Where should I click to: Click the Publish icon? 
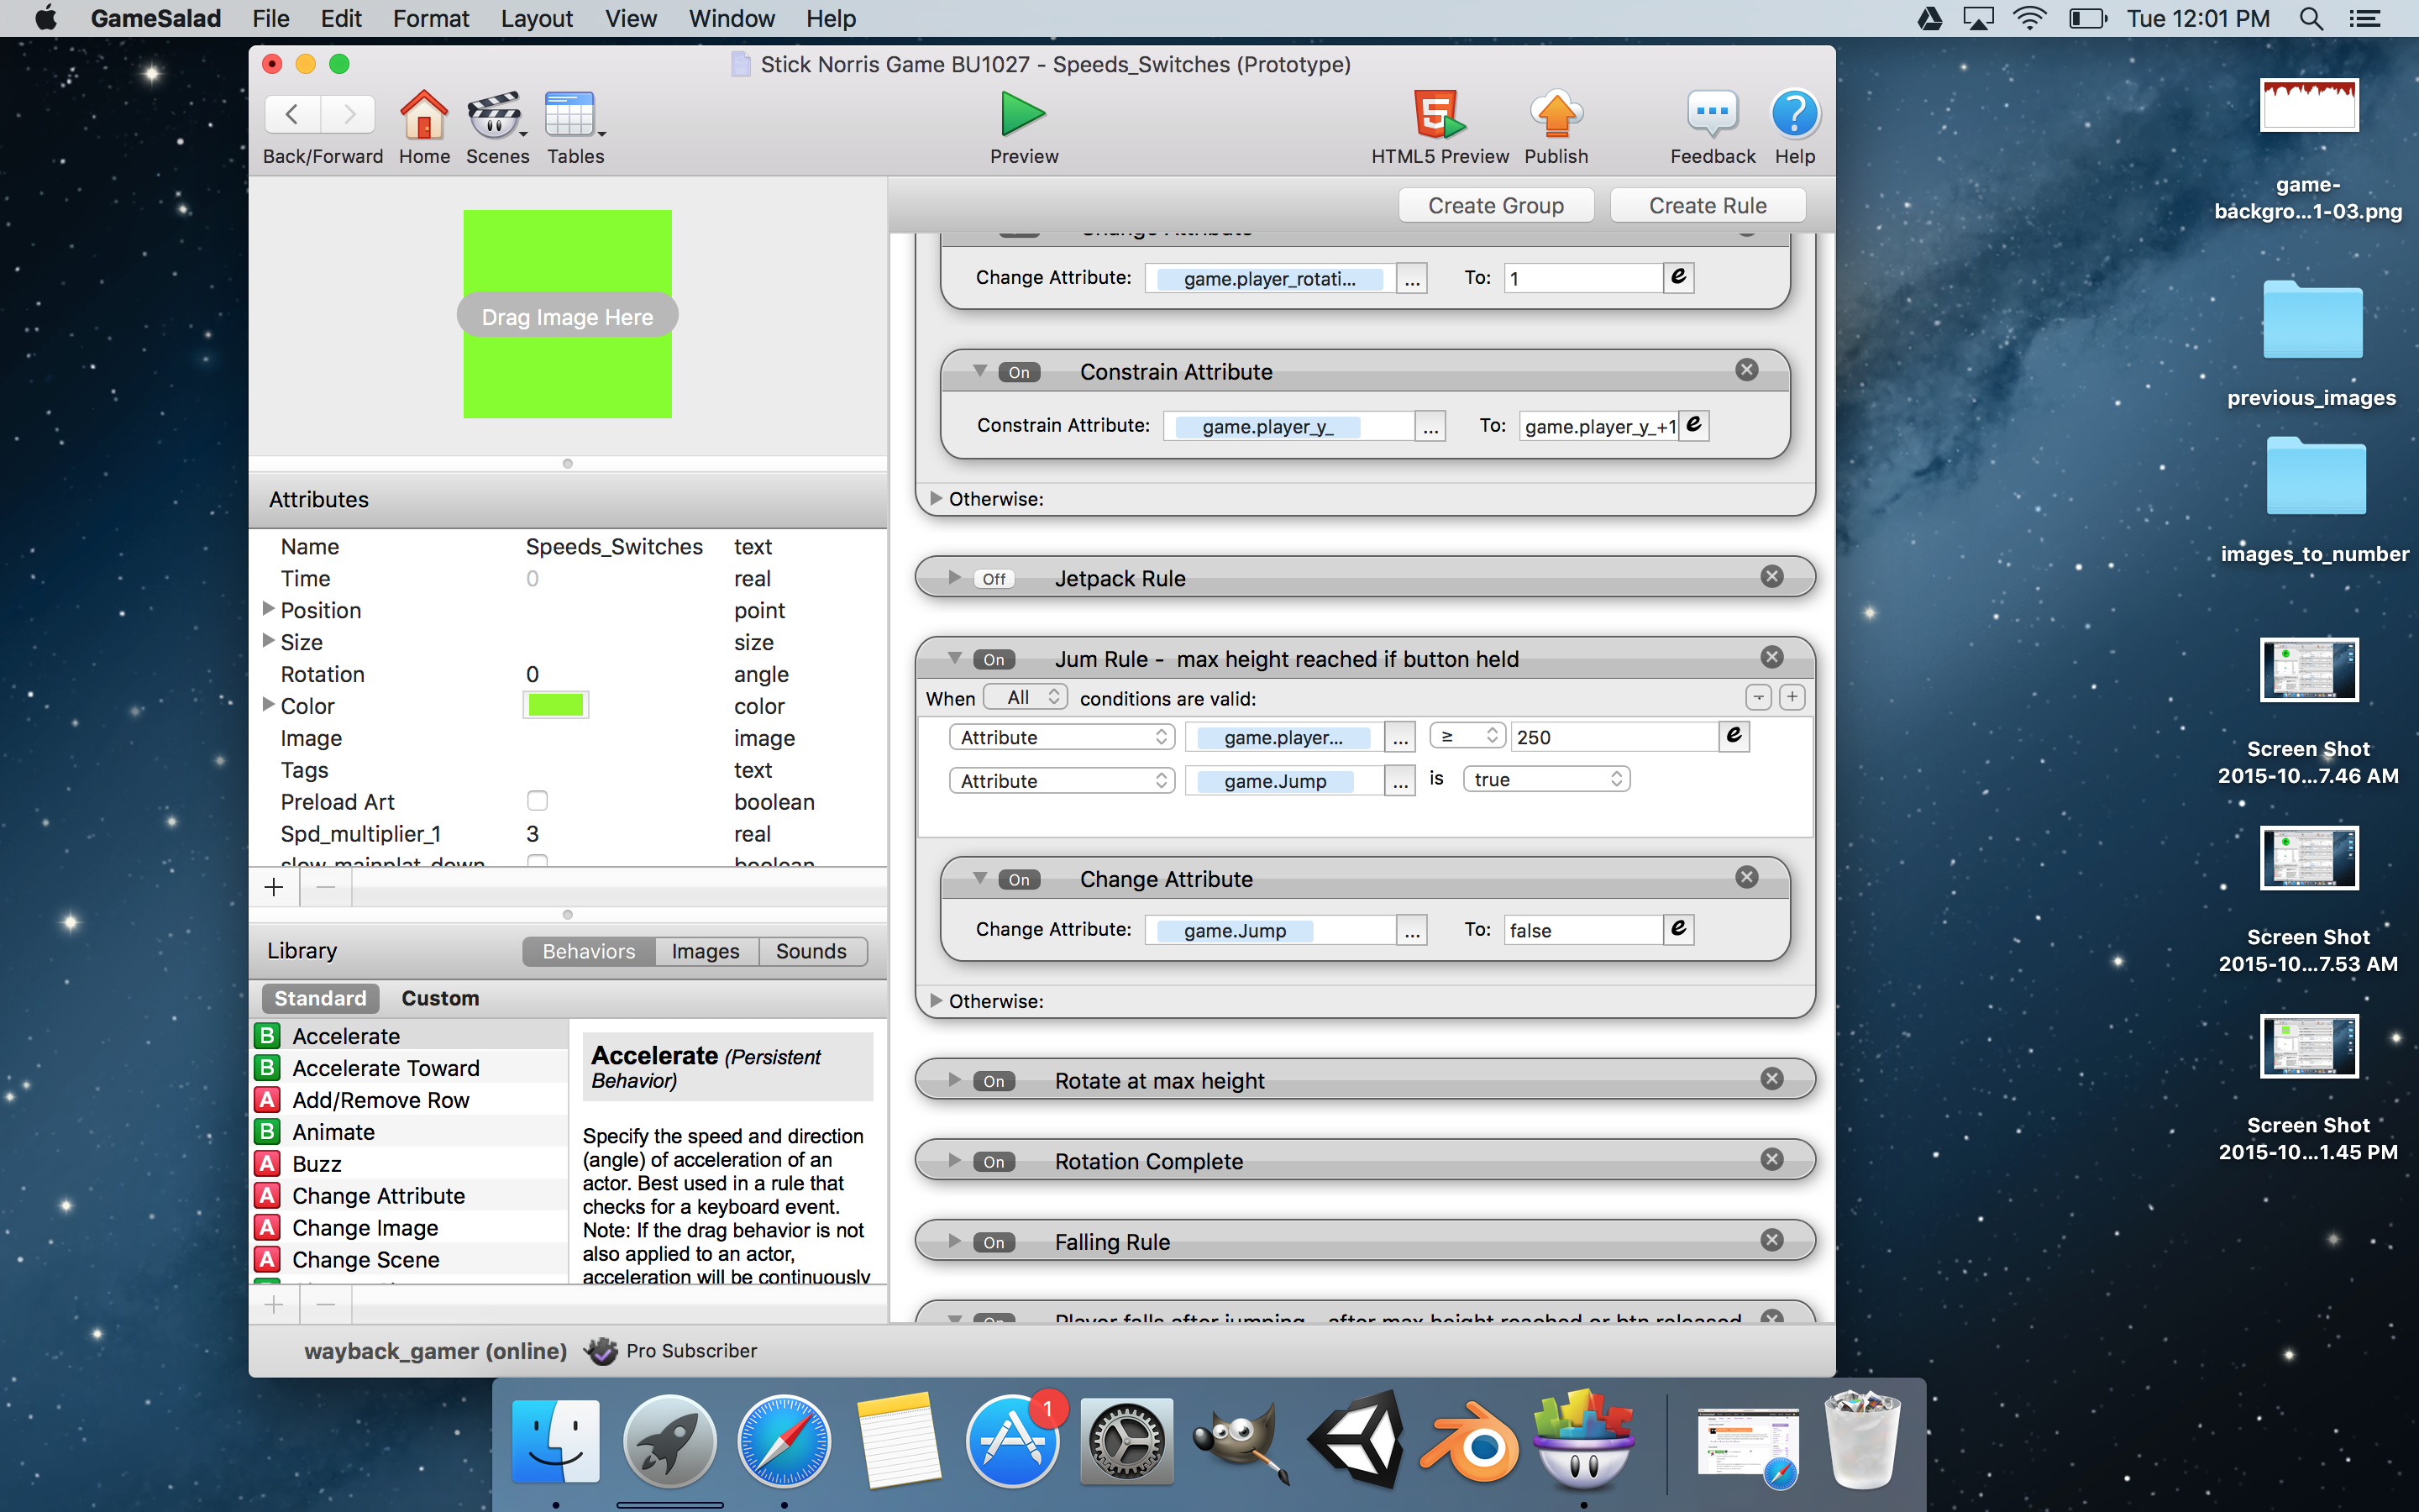[1556, 114]
